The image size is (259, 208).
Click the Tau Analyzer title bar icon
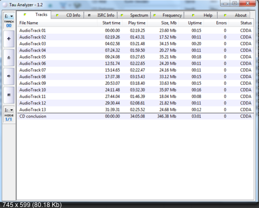(5, 5)
